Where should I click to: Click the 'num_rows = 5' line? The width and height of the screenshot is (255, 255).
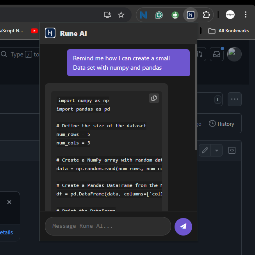click(73, 134)
